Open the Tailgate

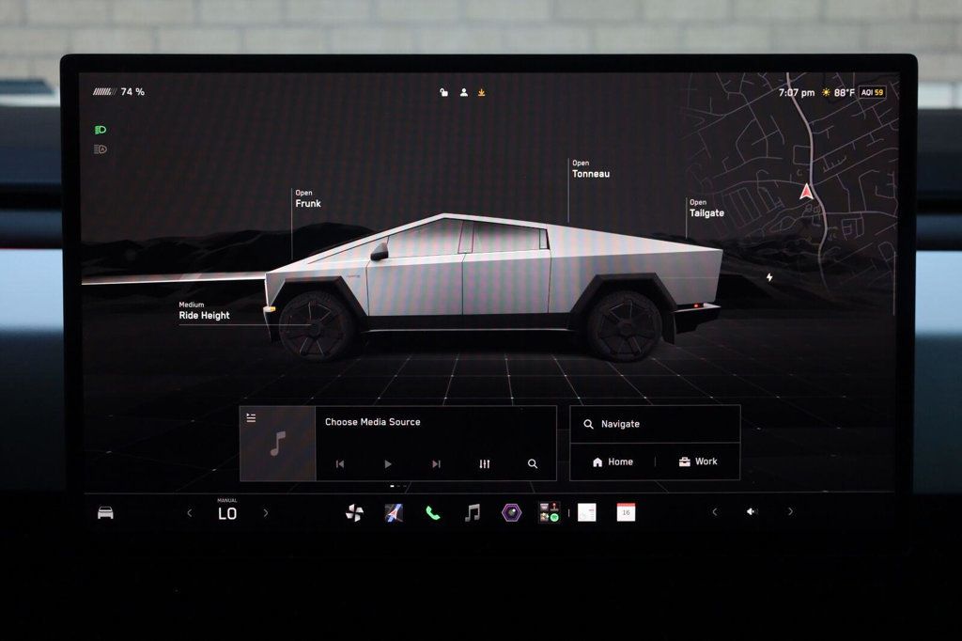pyautogui.click(x=706, y=208)
